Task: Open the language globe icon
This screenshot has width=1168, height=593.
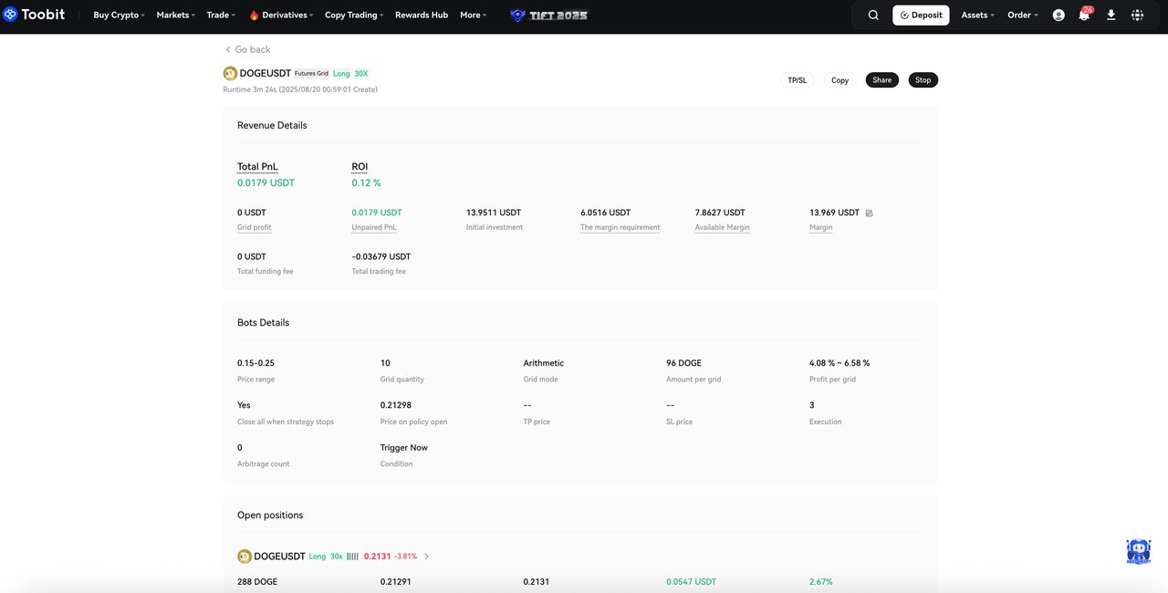Action: coord(1137,16)
